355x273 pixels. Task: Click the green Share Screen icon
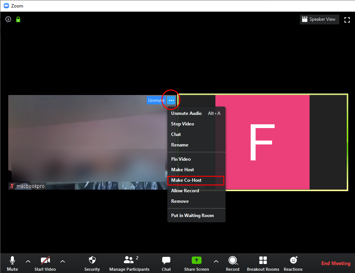[196, 261]
